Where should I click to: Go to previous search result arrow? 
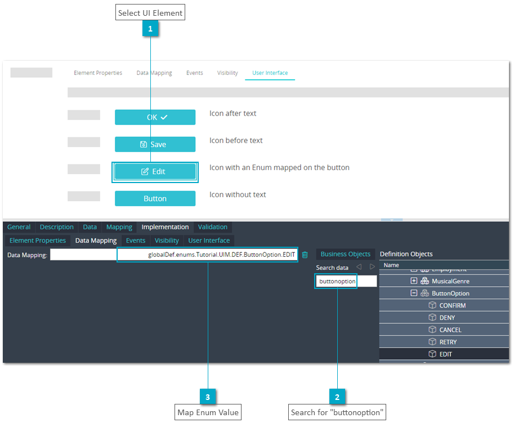tap(359, 267)
